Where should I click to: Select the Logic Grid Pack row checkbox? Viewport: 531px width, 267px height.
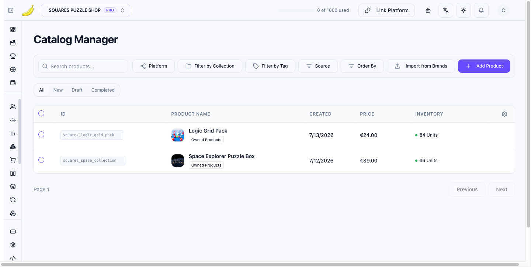(41, 134)
